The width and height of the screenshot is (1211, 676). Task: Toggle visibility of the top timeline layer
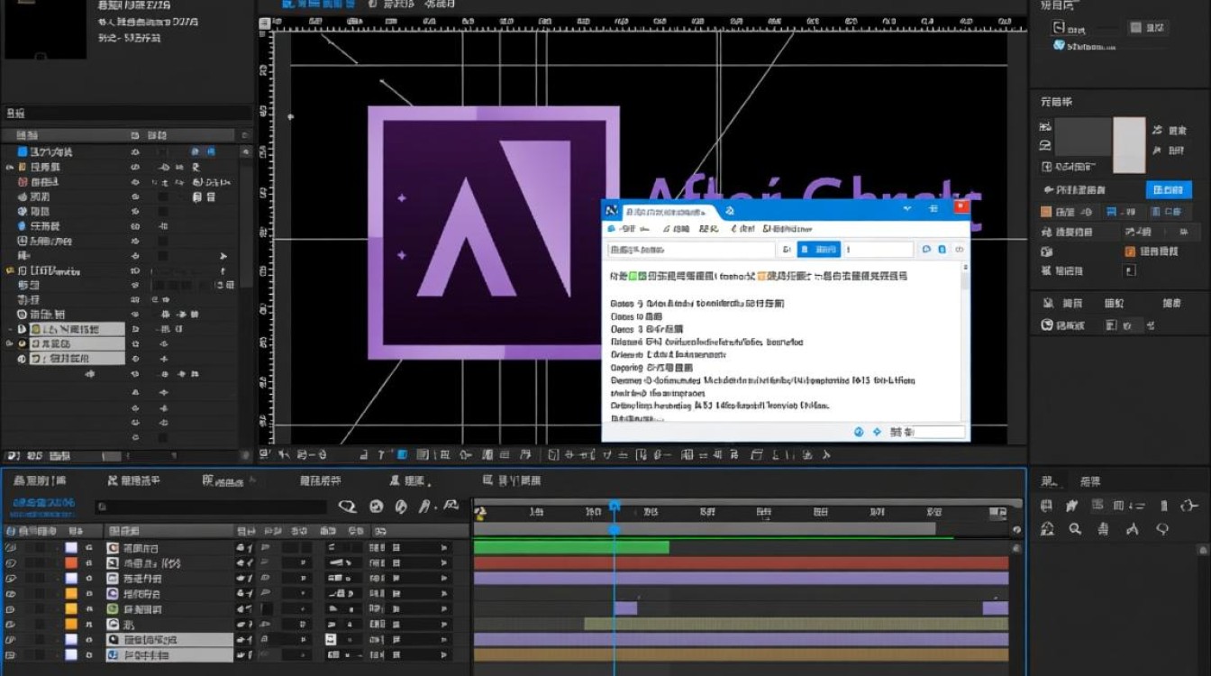tap(11, 548)
